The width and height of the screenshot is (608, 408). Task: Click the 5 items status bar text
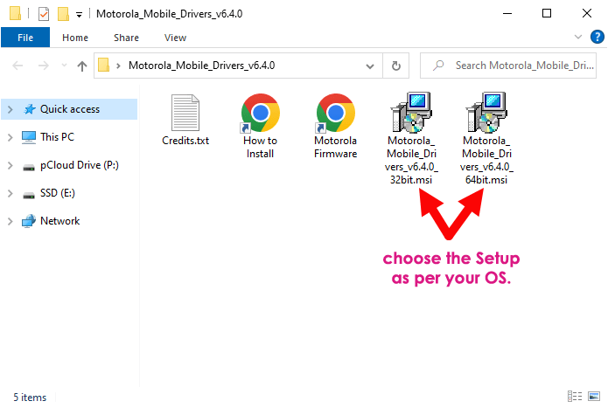tap(30, 398)
